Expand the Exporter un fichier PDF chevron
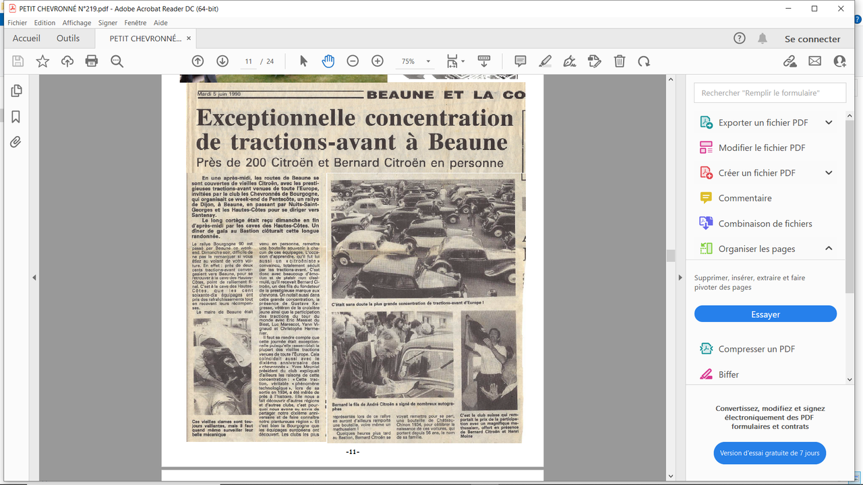The image size is (863, 485). coord(829,123)
